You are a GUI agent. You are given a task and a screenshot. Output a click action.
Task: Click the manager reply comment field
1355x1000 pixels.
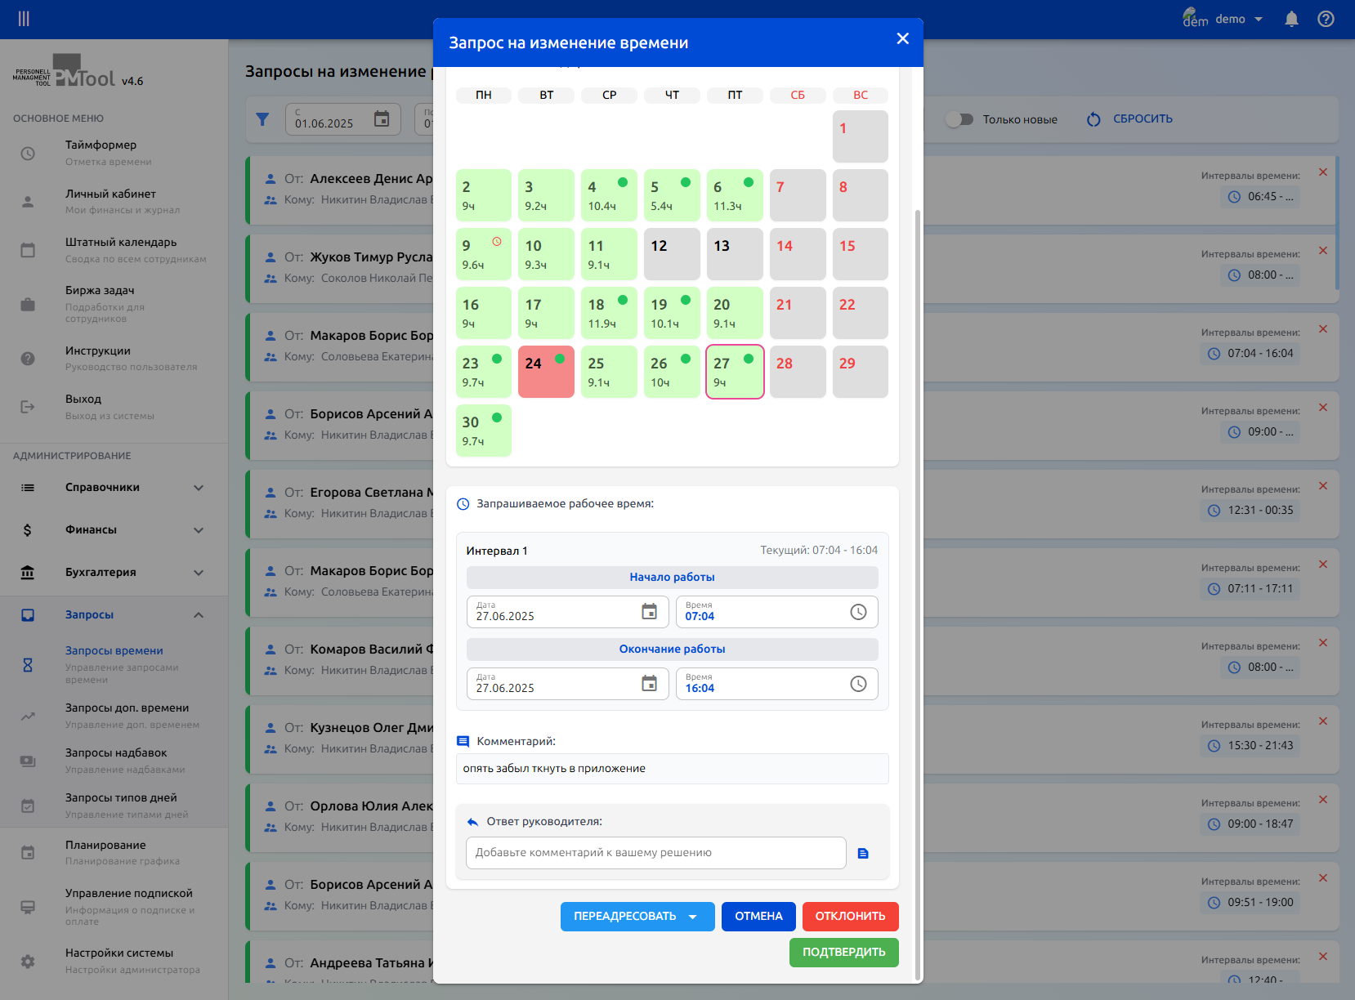pos(655,853)
